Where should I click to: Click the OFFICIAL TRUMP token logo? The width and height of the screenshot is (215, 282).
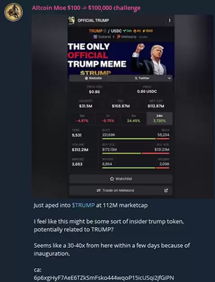click(x=71, y=20)
